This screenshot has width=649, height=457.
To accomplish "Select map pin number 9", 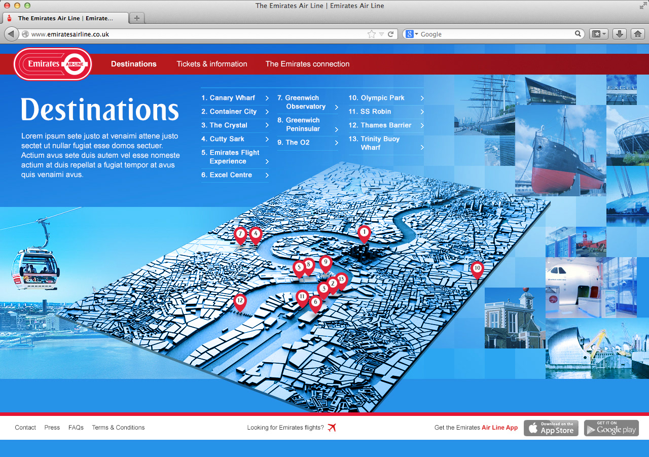I will (326, 263).
